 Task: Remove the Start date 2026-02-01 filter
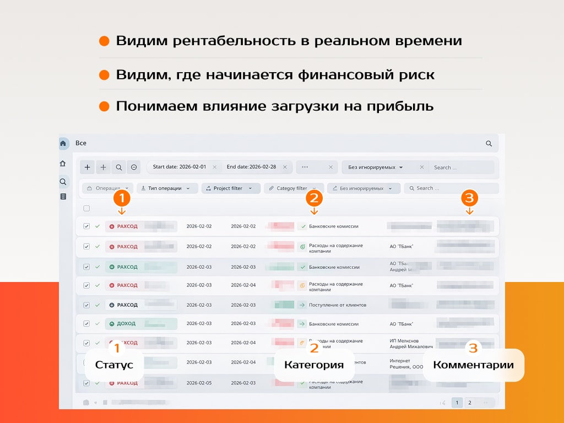(215, 167)
